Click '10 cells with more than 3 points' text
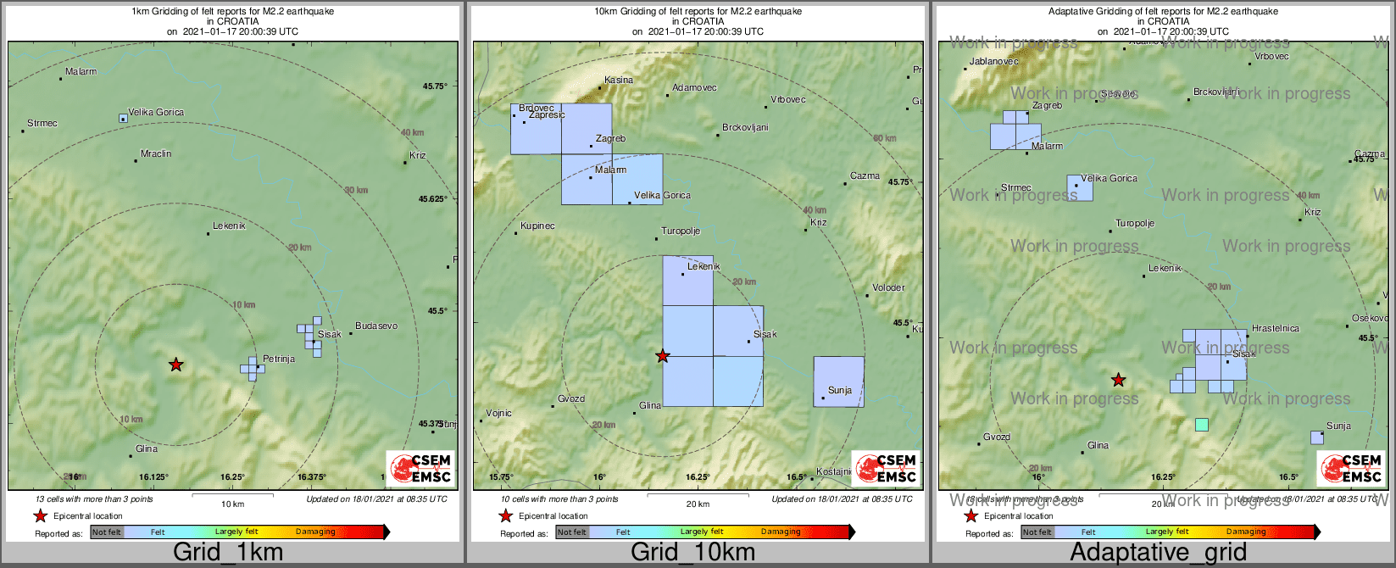The height and width of the screenshot is (568, 1396). coord(559,499)
